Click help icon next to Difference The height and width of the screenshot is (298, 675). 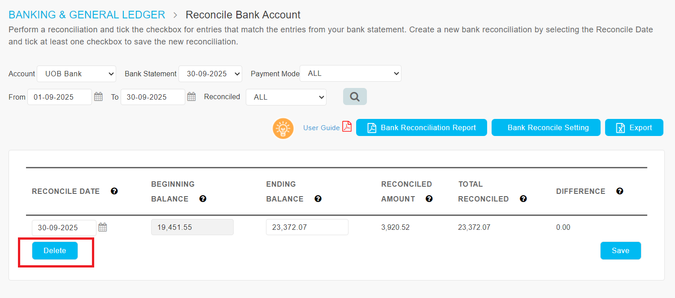point(619,191)
